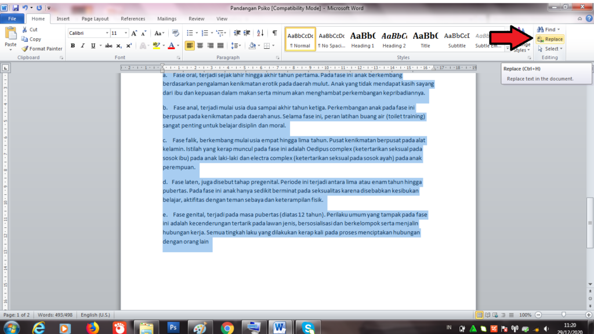Cut the selected text
This screenshot has width=594, height=334.
30,30
